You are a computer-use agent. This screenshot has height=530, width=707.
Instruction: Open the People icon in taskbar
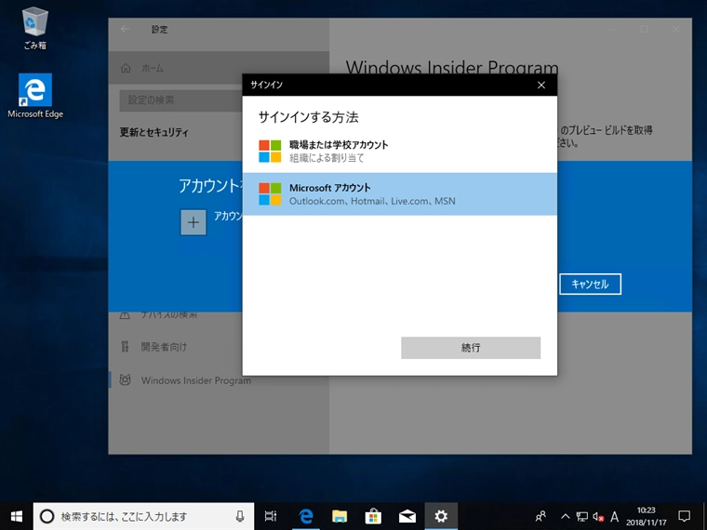[540, 516]
